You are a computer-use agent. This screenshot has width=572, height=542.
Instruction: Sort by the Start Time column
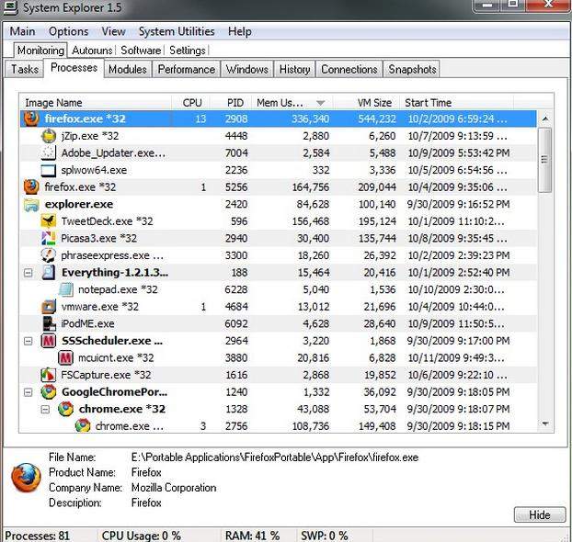click(457, 103)
